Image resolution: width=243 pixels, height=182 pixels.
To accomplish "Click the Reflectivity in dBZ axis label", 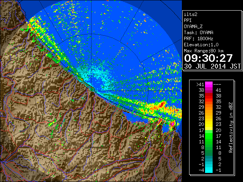I will click(231, 127).
